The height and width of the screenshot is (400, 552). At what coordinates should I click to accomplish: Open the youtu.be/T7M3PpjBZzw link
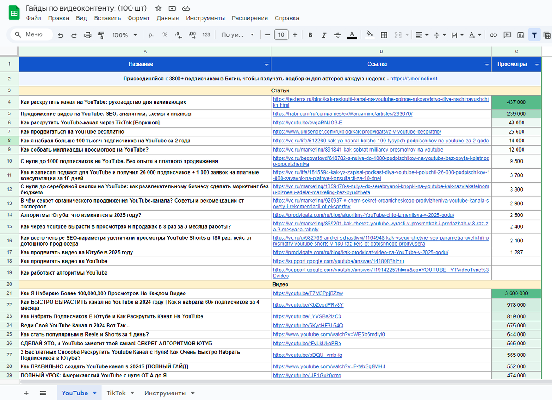point(308,293)
